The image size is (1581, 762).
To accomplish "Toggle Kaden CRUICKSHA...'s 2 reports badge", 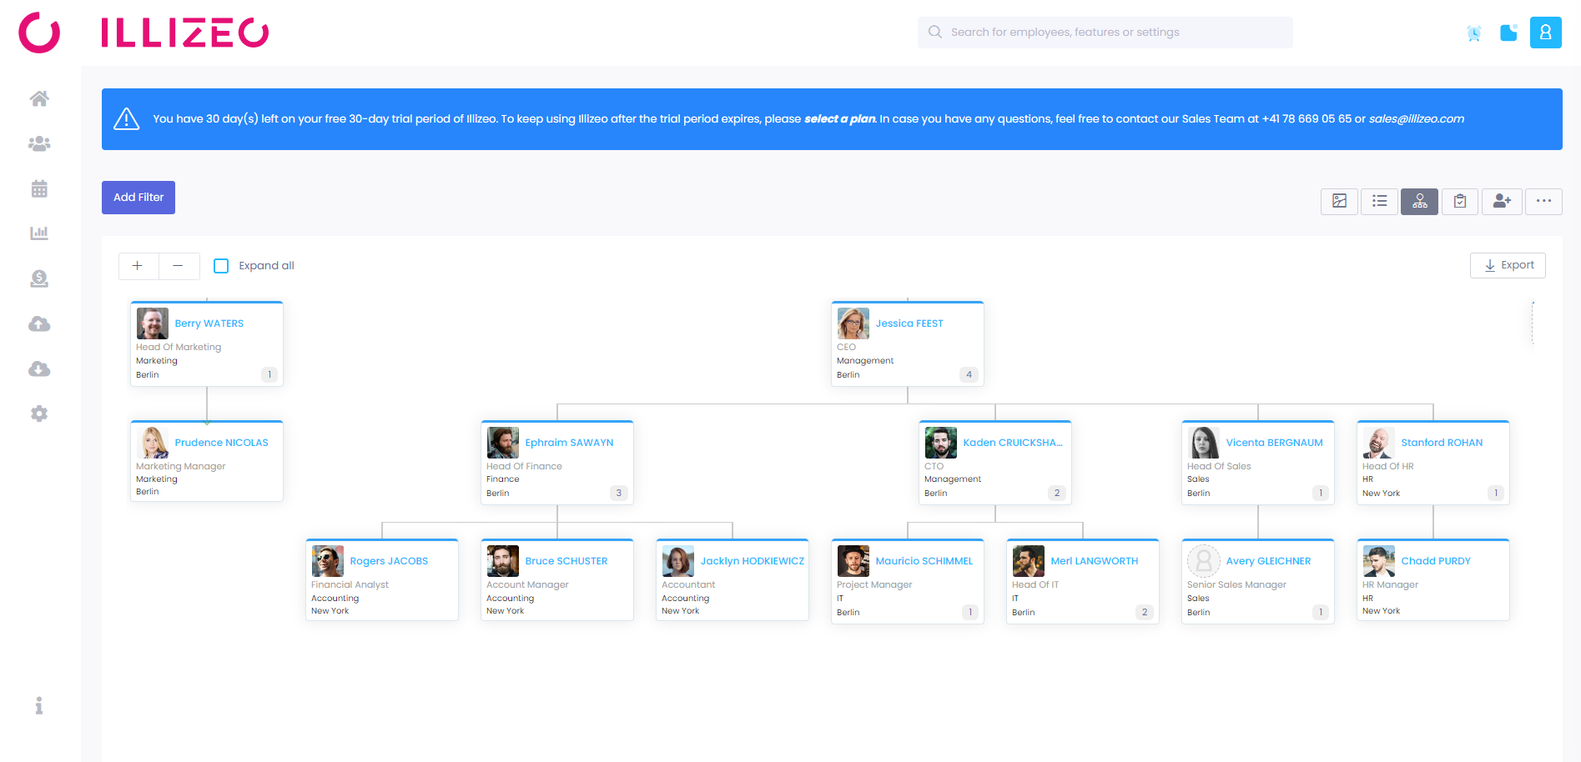I will coord(1056,493).
